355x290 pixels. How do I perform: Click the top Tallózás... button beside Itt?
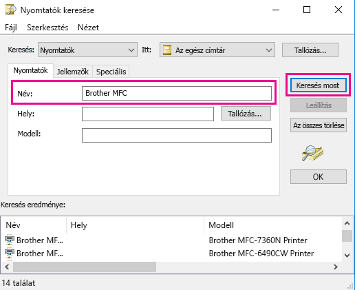click(310, 50)
